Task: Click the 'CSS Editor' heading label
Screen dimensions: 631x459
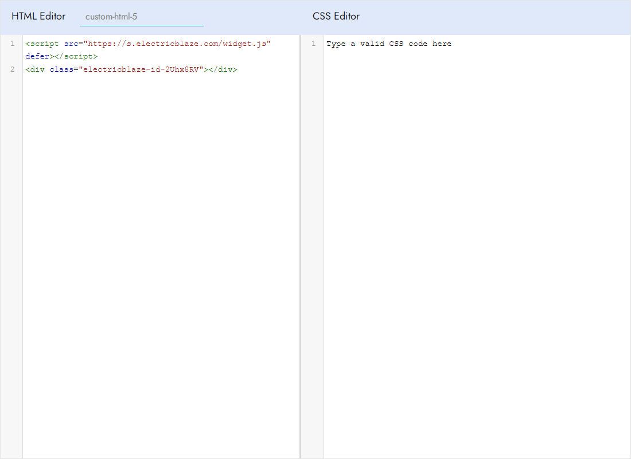Action: (x=336, y=16)
